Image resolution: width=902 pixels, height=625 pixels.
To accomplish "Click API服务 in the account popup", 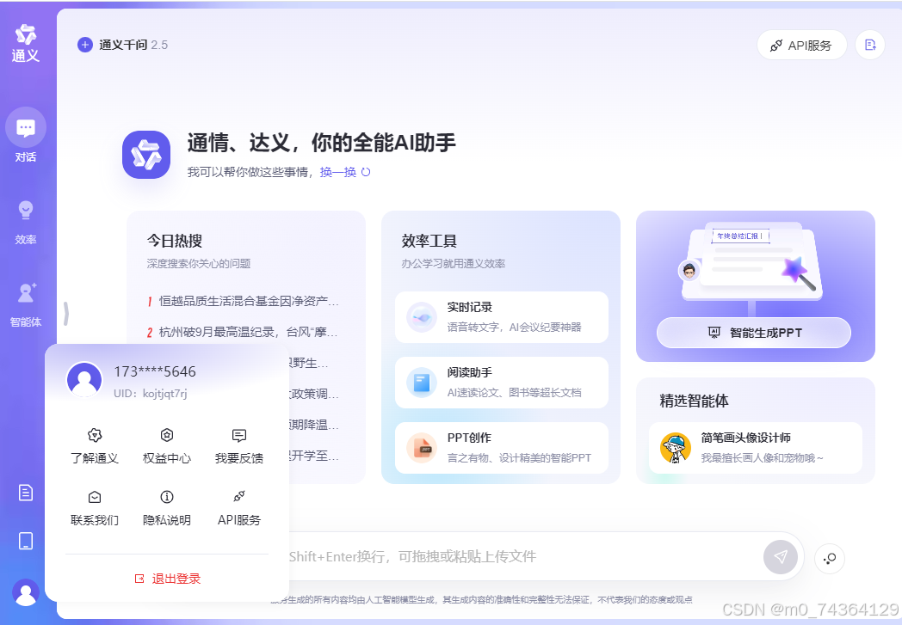I will [239, 508].
